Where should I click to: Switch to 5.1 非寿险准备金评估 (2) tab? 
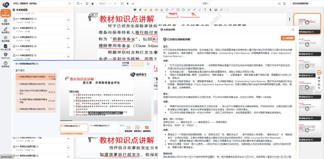[x=103, y=126]
